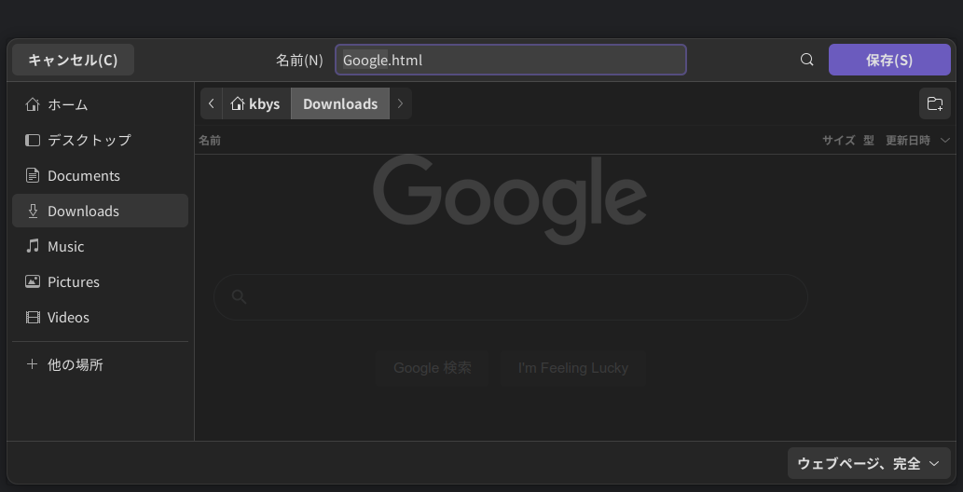Open the ウェブページ、完全 file type dropdown
This screenshot has height=492, width=963.
pos(869,463)
